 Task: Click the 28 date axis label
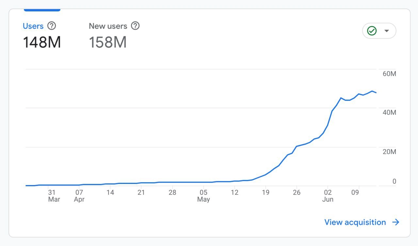[172, 192]
